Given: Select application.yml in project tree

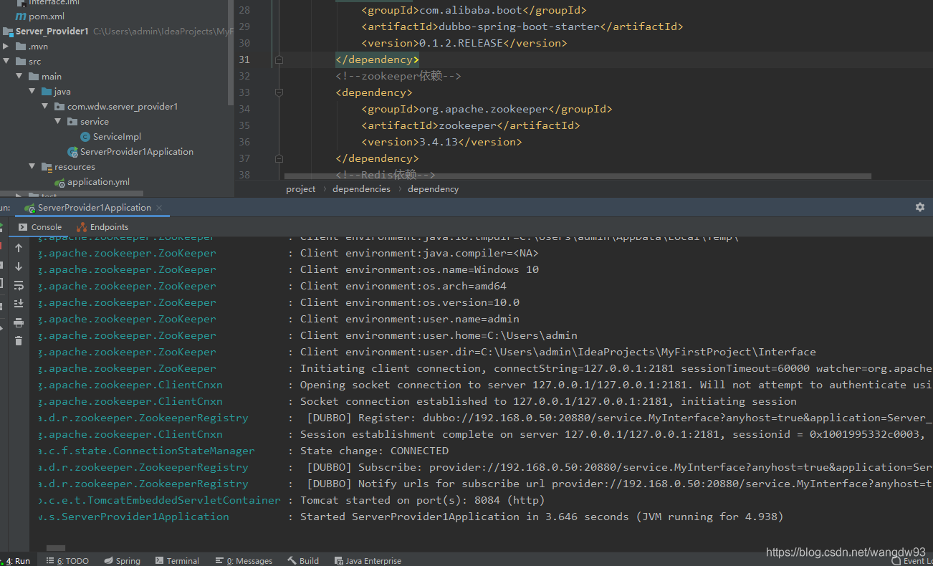Looking at the screenshot, I should 98,182.
